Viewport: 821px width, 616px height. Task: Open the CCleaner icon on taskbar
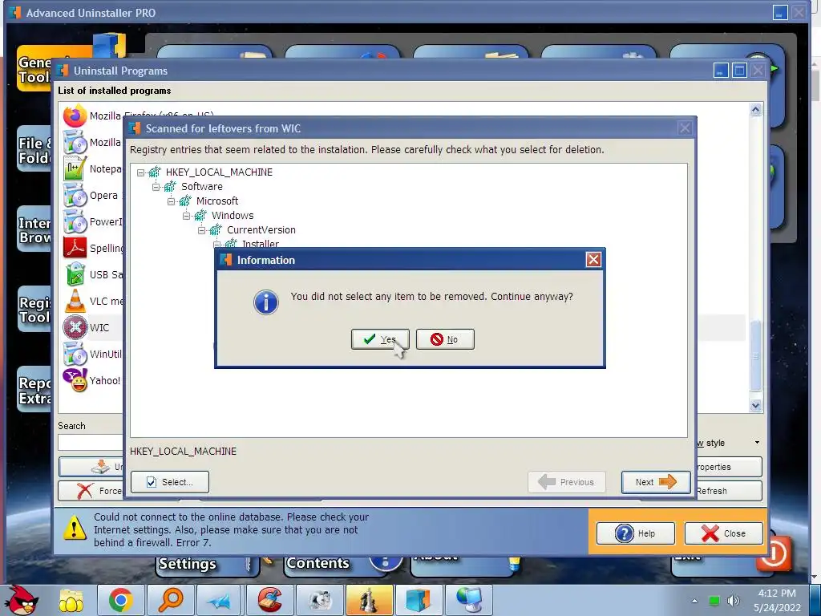tap(270, 600)
